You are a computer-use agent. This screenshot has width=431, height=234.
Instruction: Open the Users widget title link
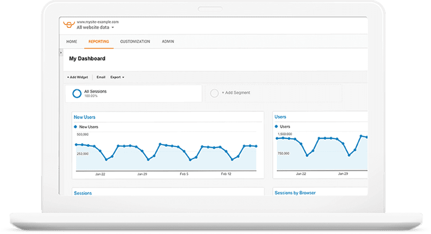pyautogui.click(x=280, y=117)
